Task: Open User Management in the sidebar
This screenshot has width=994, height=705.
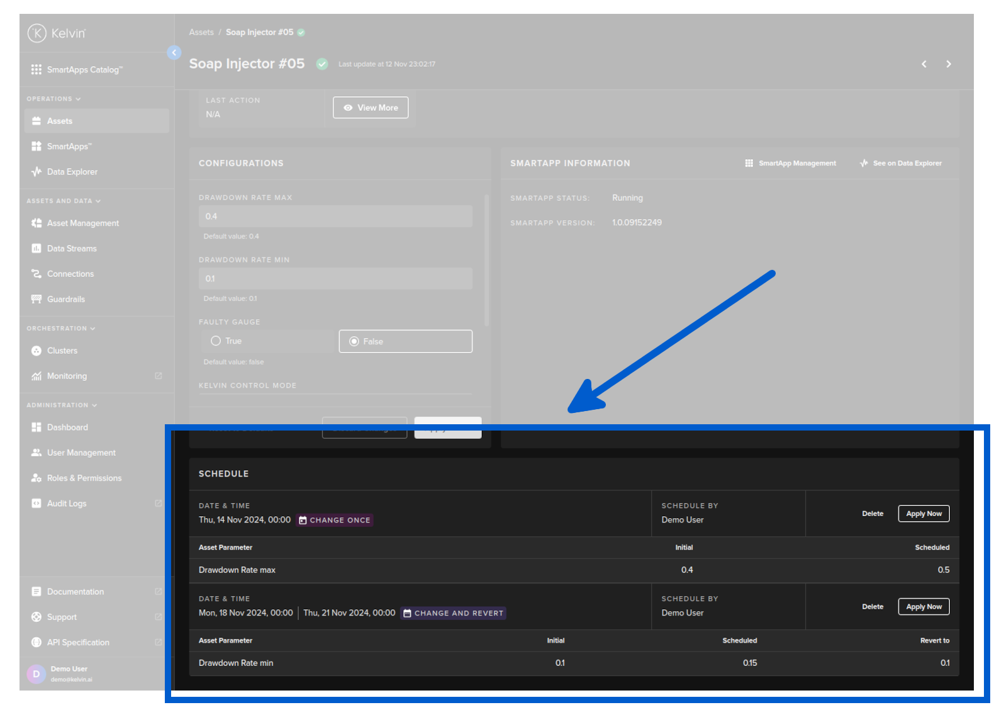Action: pos(81,453)
